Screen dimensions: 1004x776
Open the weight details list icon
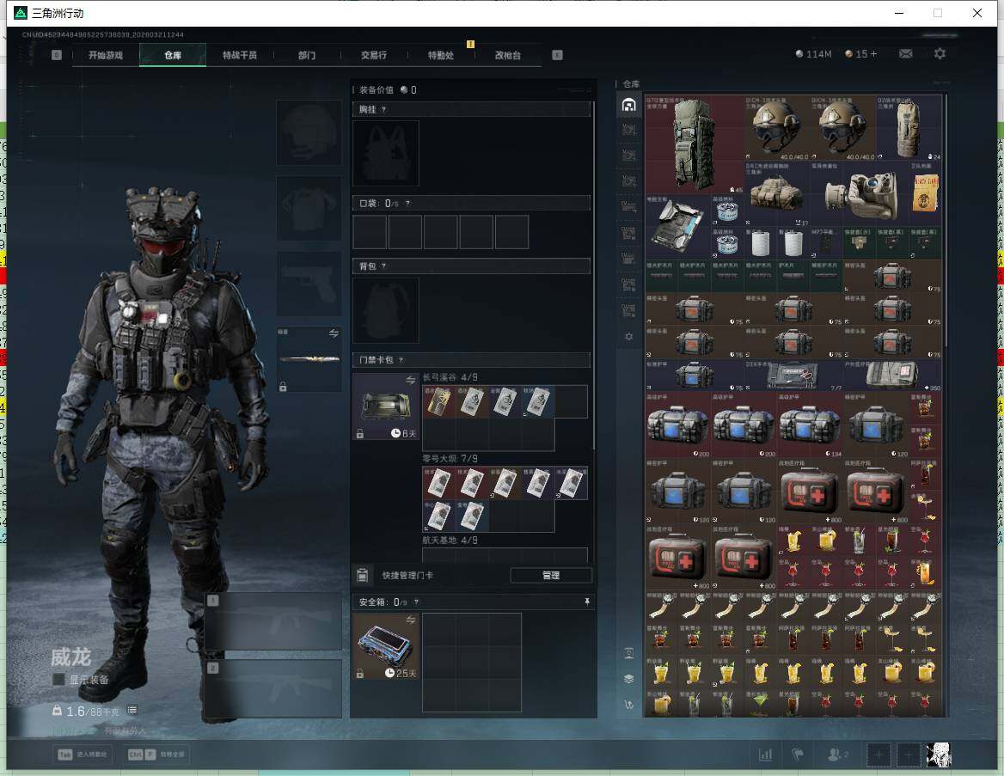[132, 710]
